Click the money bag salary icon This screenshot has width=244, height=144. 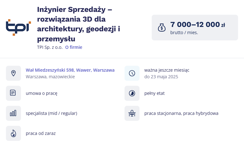[162, 28]
